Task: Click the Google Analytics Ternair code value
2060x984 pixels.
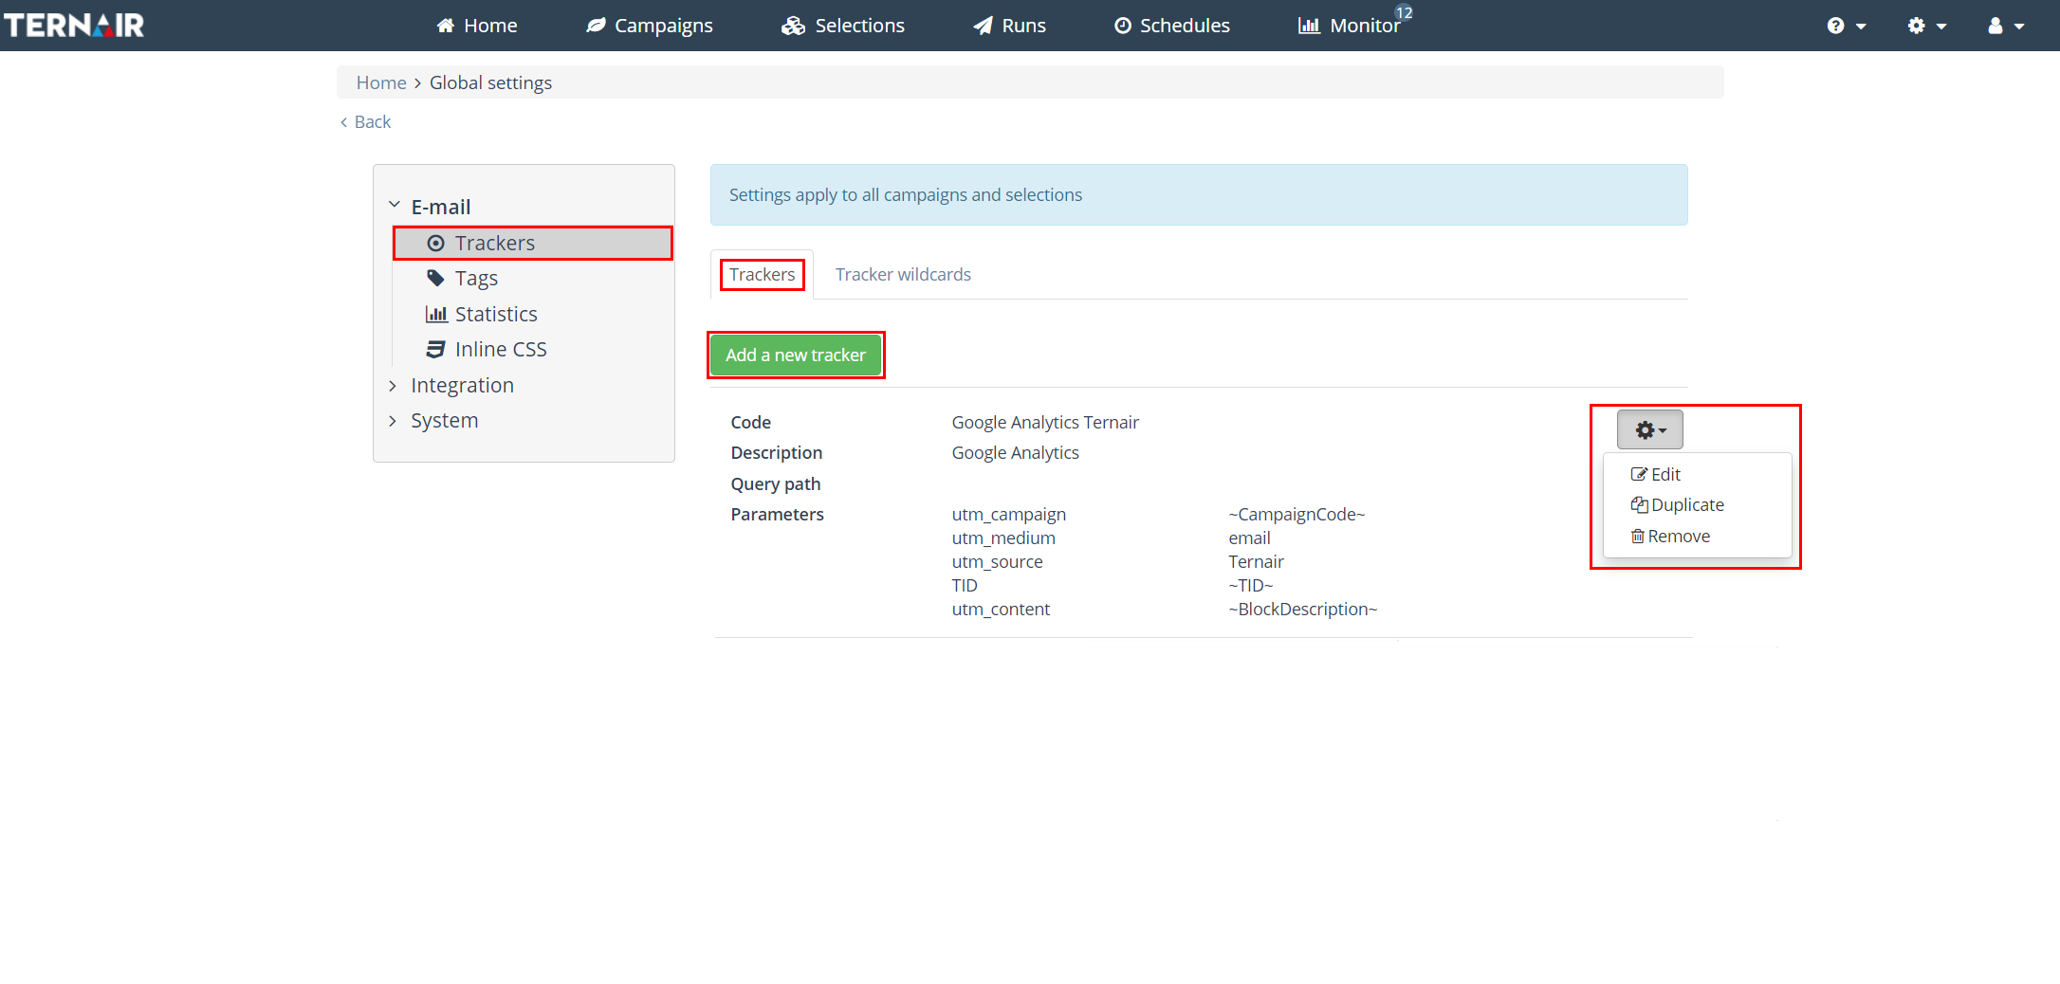Action: click(x=1045, y=422)
